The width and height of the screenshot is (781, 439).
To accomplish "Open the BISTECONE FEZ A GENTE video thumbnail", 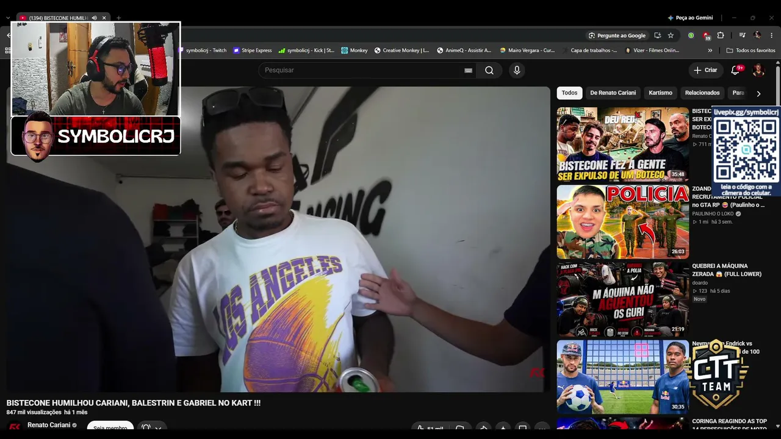I will pyautogui.click(x=623, y=145).
